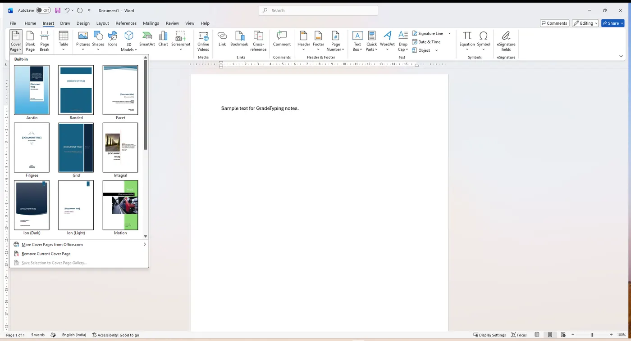Switch to the Design tab

(83, 23)
